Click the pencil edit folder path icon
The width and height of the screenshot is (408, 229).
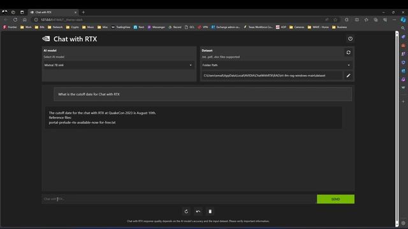(349, 76)
